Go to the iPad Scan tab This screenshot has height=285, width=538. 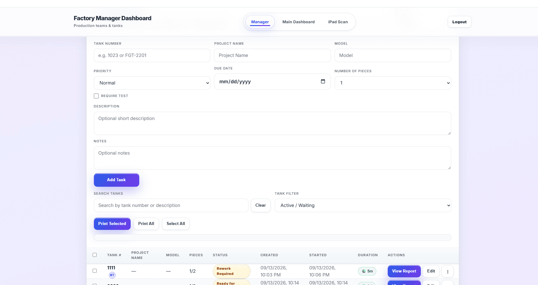tap(338, 22)
